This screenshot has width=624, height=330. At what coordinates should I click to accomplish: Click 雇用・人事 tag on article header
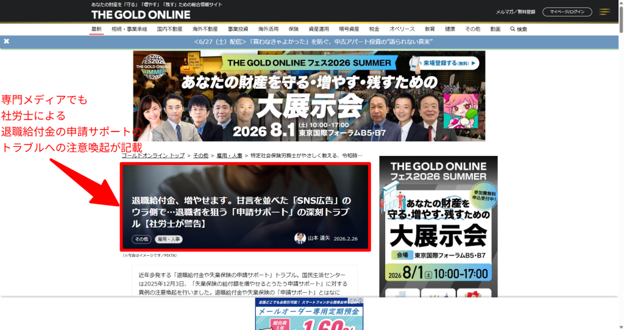(x=169, y=239)
